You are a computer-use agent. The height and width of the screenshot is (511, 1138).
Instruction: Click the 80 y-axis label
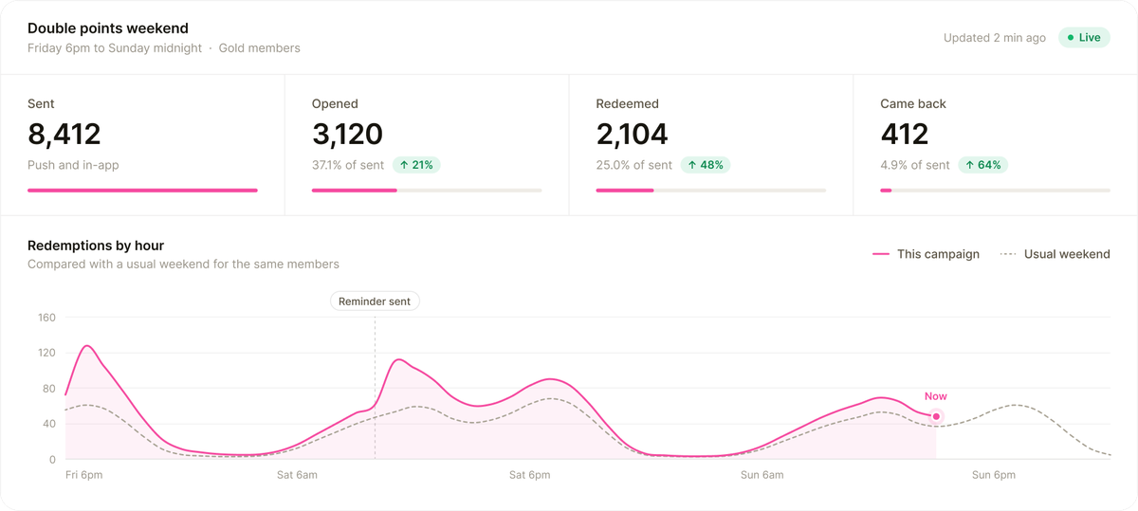[x=48, y=389]
